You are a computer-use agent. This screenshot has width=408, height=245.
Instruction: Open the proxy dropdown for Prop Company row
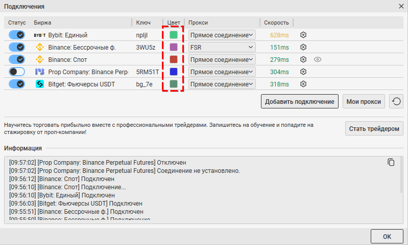[x=222, y=72]
